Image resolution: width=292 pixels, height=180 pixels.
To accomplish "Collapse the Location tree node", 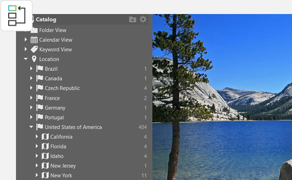I will (x=26, y=59).
